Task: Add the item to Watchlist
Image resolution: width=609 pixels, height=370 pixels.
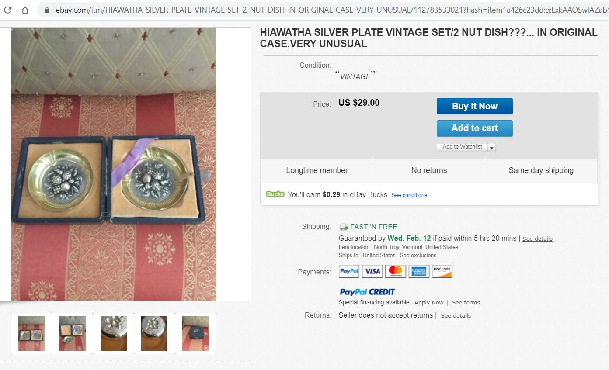Action: [462, 147]
